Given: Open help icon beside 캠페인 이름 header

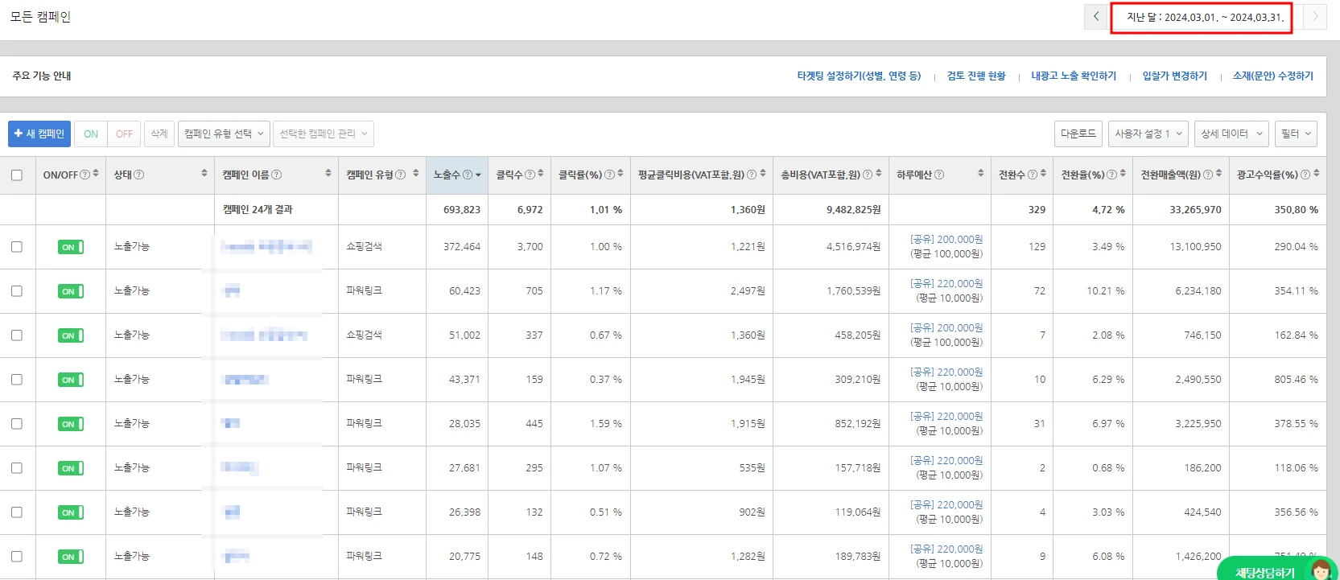Looking at the screenshot, I should coord(277,175).
